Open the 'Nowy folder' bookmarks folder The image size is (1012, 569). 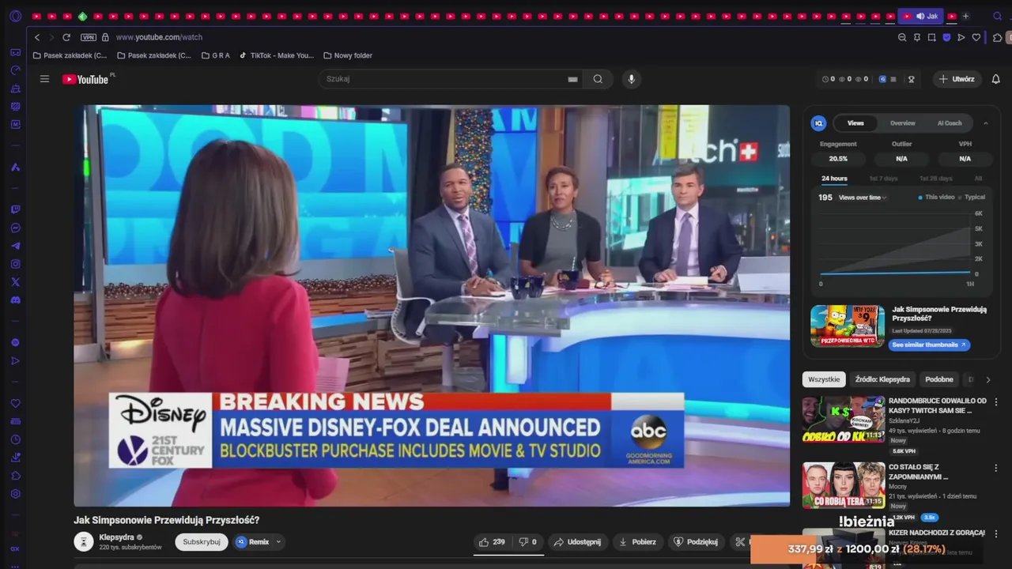click(x=348, y=55)
